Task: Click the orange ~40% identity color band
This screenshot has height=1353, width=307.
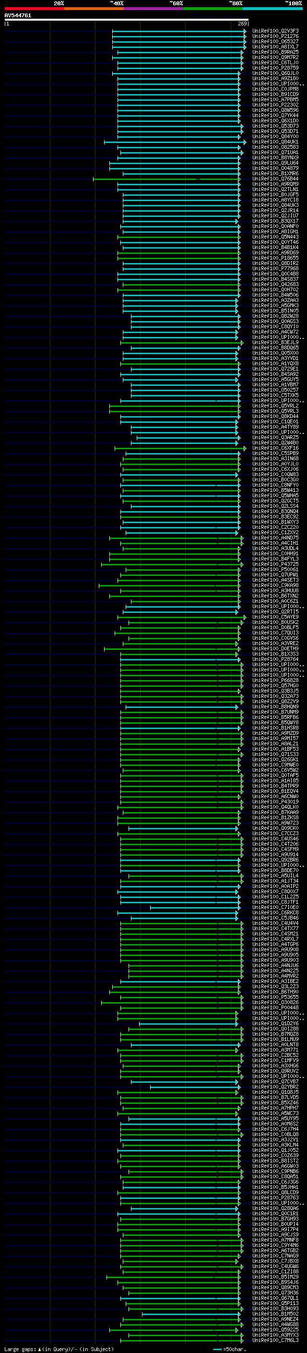Action: (x=94, y=9)
